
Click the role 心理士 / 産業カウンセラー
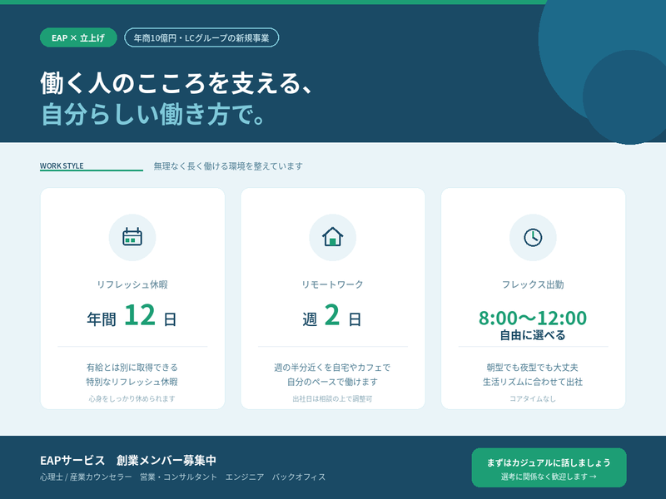pyautogui.click(x=86, y=477)
